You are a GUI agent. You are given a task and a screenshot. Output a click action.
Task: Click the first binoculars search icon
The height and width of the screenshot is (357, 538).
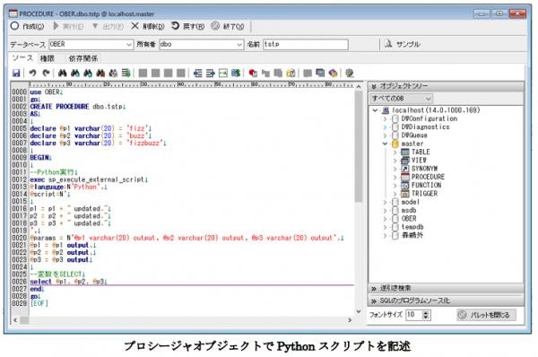click(63, 73)
